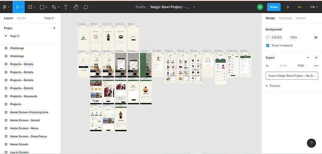Image resolution: width=322 pixels, height=154 pixels.
Task: Select the Rectangle shape tool
Action: [x=42, y=7]
